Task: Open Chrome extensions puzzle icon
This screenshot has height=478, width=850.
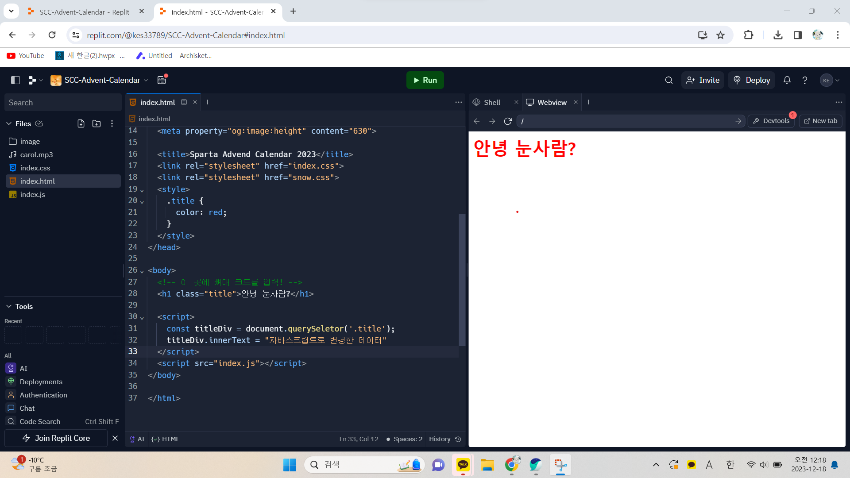Action: 749,35
